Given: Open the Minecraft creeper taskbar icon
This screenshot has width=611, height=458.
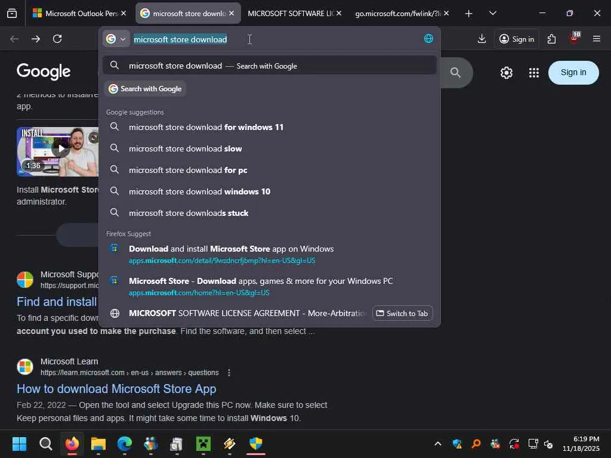Looking at the screenshot, I should [x=203, y=444].
